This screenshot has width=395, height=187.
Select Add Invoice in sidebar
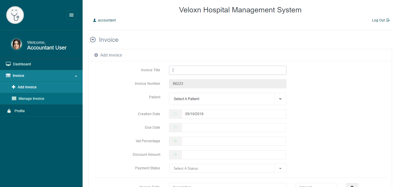click(27, 87)
